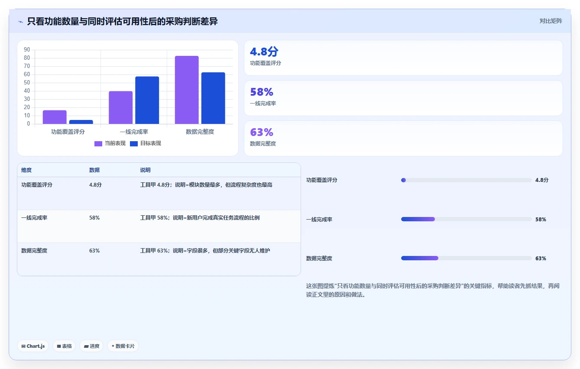The image size is (580, 369).
Task: Click table cell 数据完整度 in third row
Action: (34, 251)
